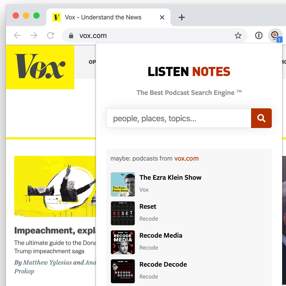The height and width of the screenshot is (286, 286).
Task: Reload the page with refresh icon
Action: coord(50,35)
